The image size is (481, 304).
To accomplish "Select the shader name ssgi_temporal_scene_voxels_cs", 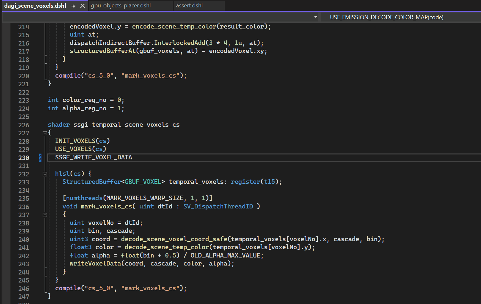I will pos(126,125).
